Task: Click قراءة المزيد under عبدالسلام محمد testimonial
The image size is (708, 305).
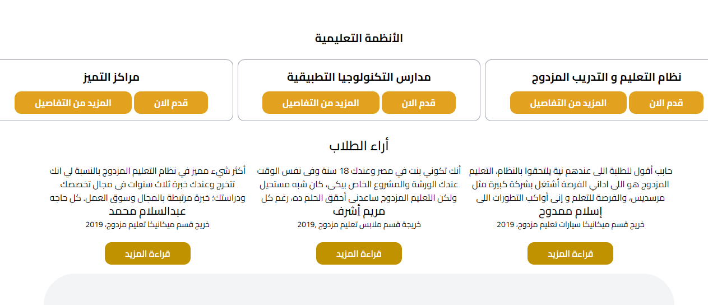Action: pos(147,253)
